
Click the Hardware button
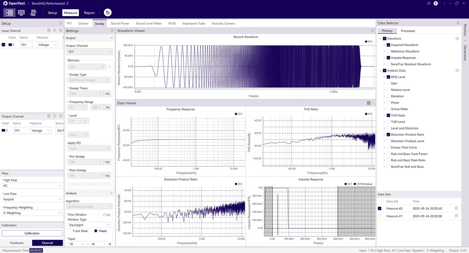[17, 243]
